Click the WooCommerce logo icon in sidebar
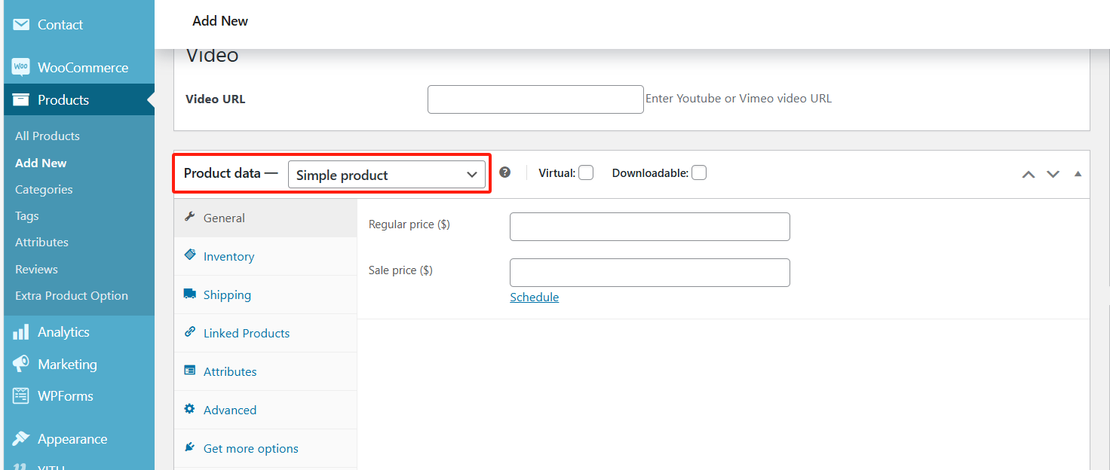This screenshot has height=470, width=1110. click(20, 68)
